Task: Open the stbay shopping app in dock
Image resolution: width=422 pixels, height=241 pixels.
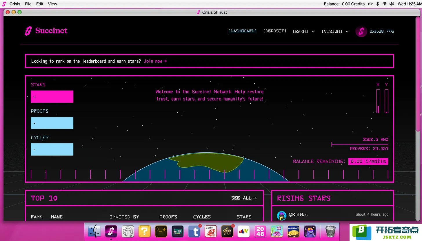Action: pos(244,231)
